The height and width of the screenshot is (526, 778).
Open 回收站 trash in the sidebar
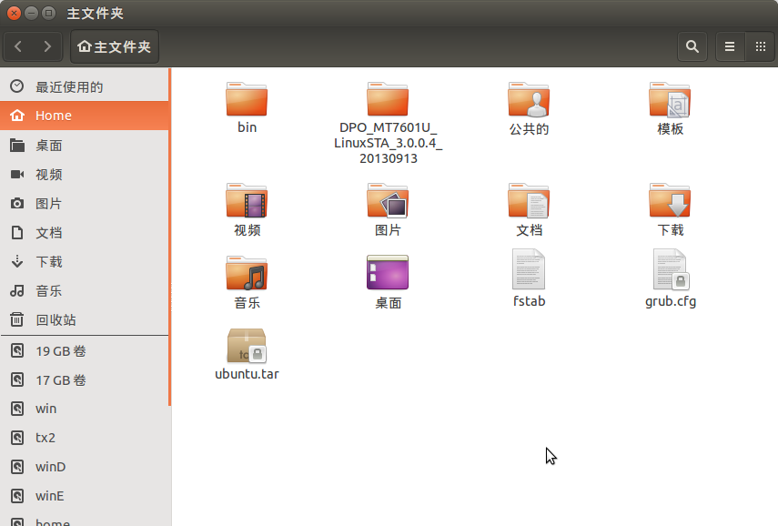tap(85, 320)
